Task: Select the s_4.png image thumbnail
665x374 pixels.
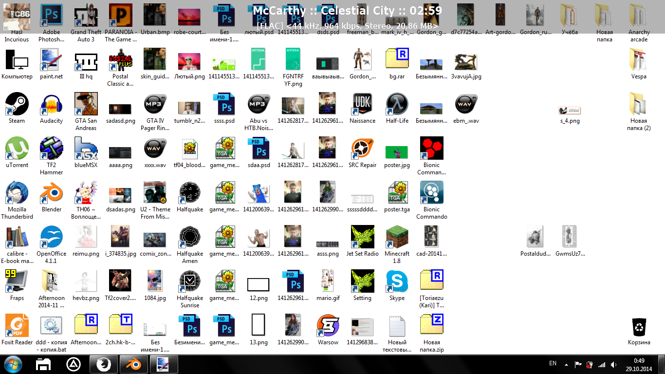Action: (x=569, y=111)
